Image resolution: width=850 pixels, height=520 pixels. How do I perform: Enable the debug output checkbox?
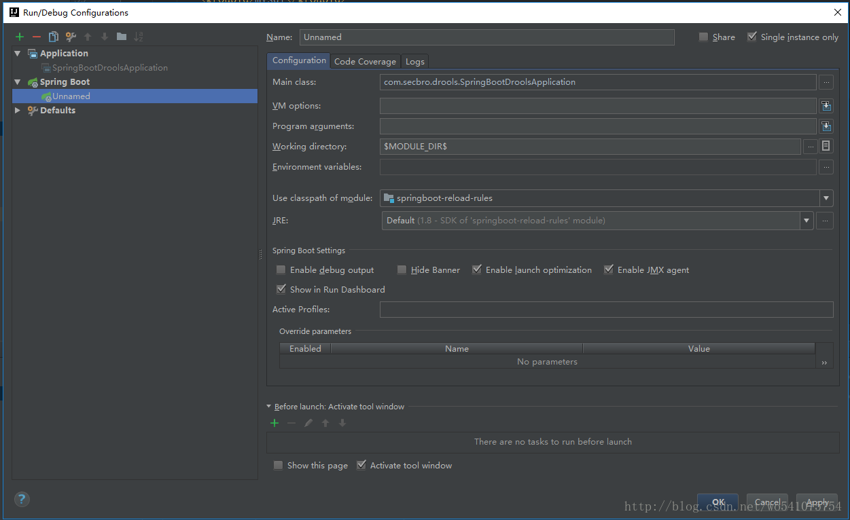[x=281, y=270]
